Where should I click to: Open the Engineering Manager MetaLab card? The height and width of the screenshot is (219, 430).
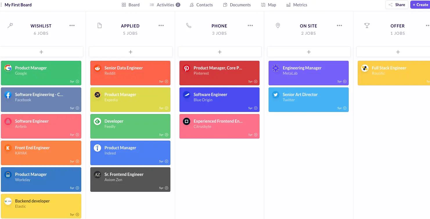(309, 73)
